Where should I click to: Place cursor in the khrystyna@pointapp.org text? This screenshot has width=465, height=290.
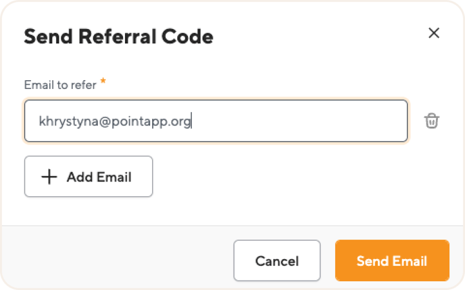pyautogui.click(x=115, y=121)
